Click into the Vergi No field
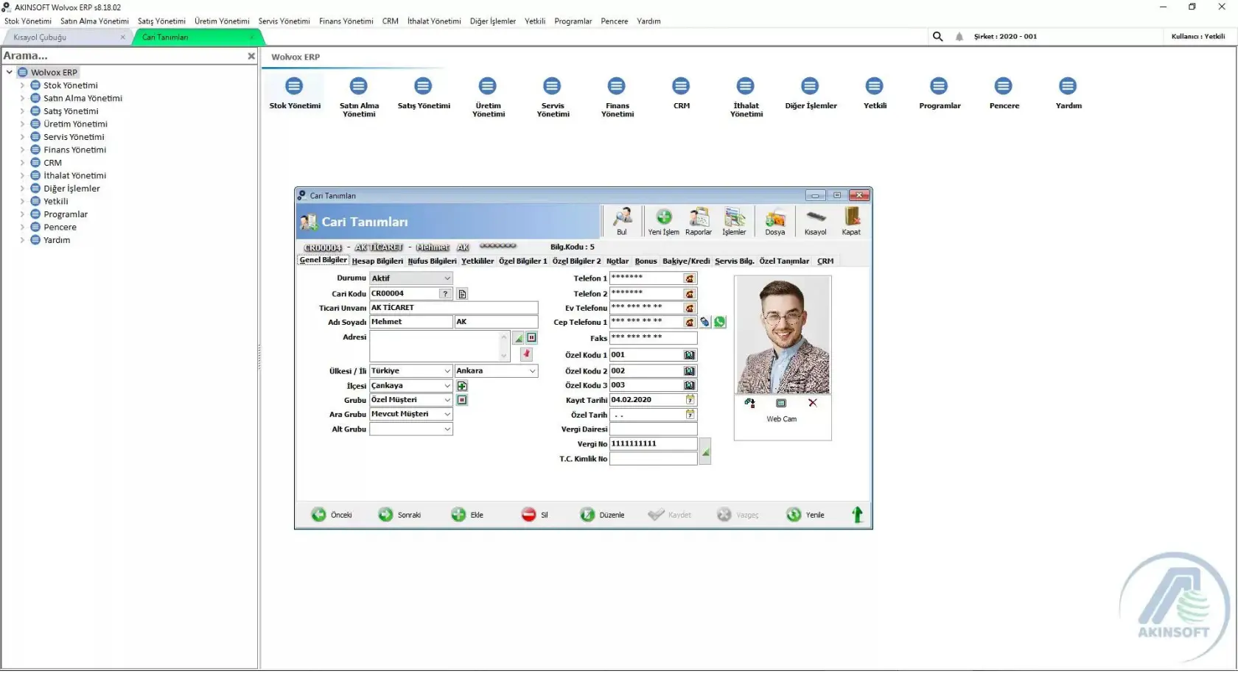1238x696 pixels. [653, 444]
